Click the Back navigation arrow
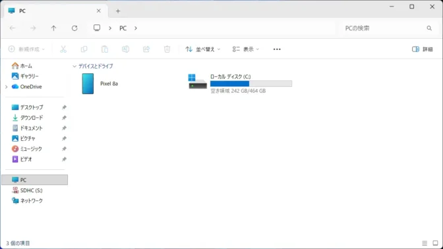The height and width of the screenshot is (249, 443). point(13,28)
